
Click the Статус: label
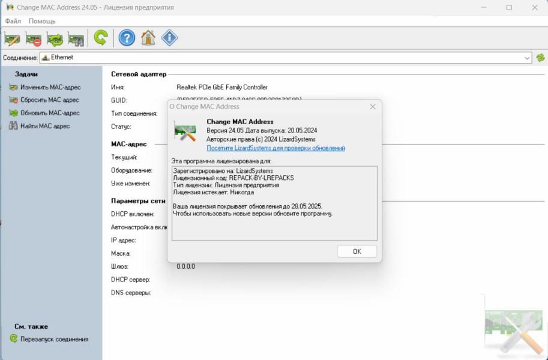121,127
